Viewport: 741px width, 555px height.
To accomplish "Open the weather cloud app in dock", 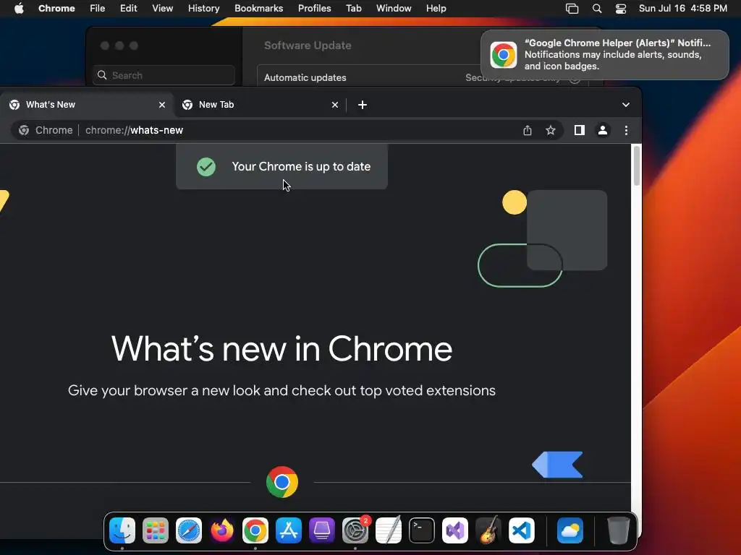I will click(570, 530).
